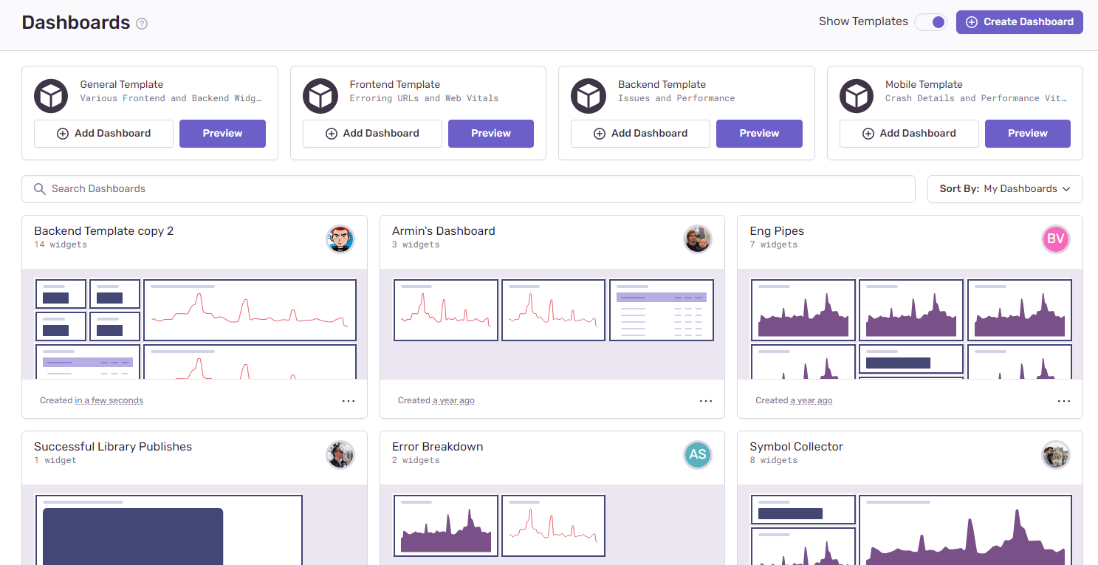The height and width of the screenshot is (565, 1098).
Task: Click the Search Dashboards input field
Action: 295,189
